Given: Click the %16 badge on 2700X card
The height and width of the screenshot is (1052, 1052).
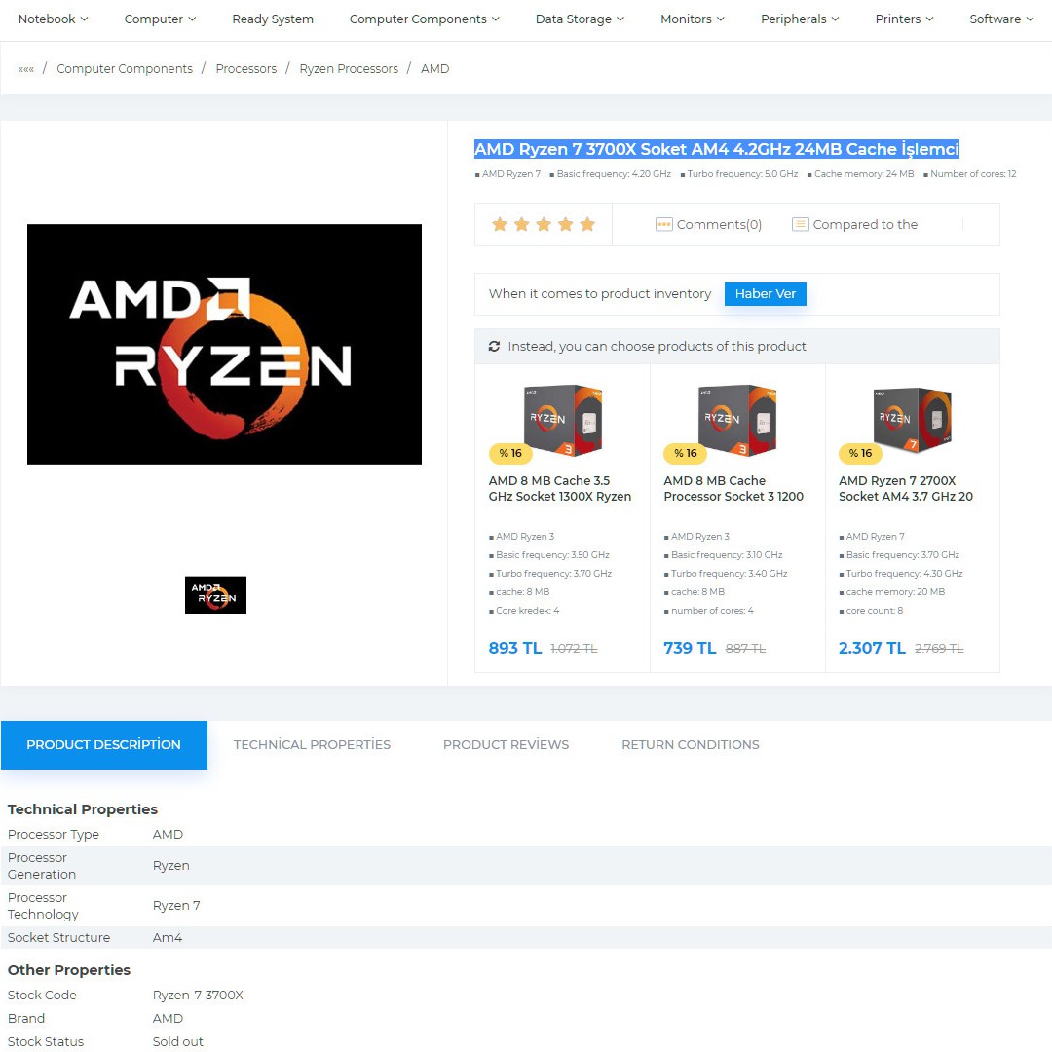Looking at the screenshot, I should (x=860, y=454).
